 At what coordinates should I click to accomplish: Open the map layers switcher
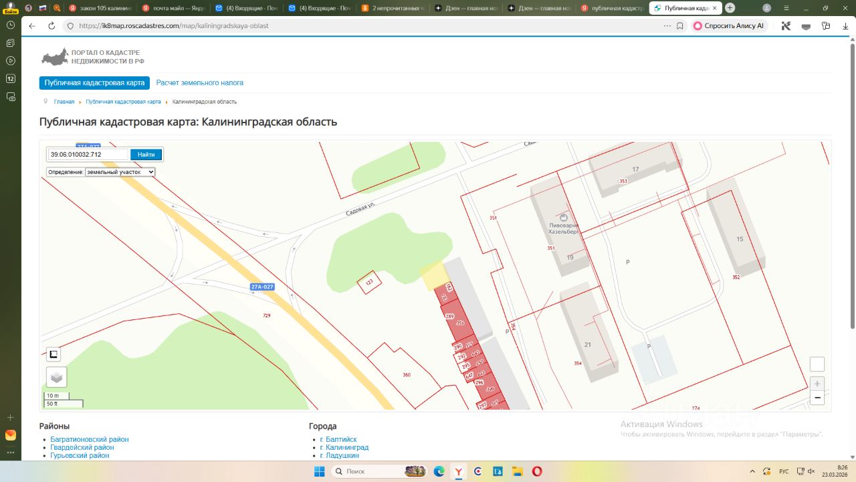(56, 378)
